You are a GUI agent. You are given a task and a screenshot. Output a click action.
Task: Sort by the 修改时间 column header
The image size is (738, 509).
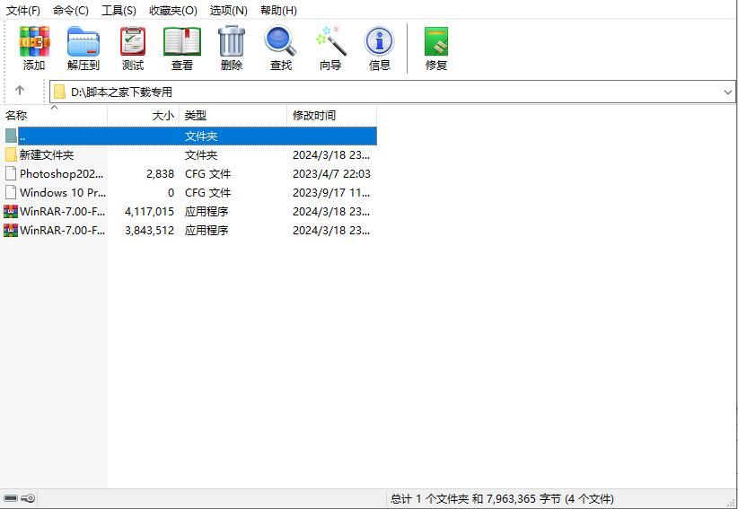[x=332, y=115]
